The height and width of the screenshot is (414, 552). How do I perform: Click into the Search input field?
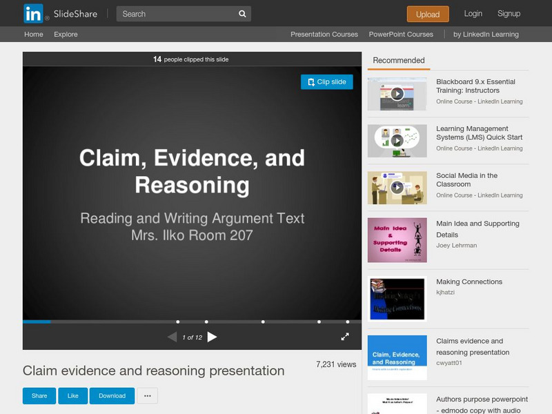click(176, 14)
